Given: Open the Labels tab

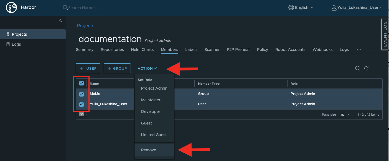Looking at the screenshot, I should [191, 50].
